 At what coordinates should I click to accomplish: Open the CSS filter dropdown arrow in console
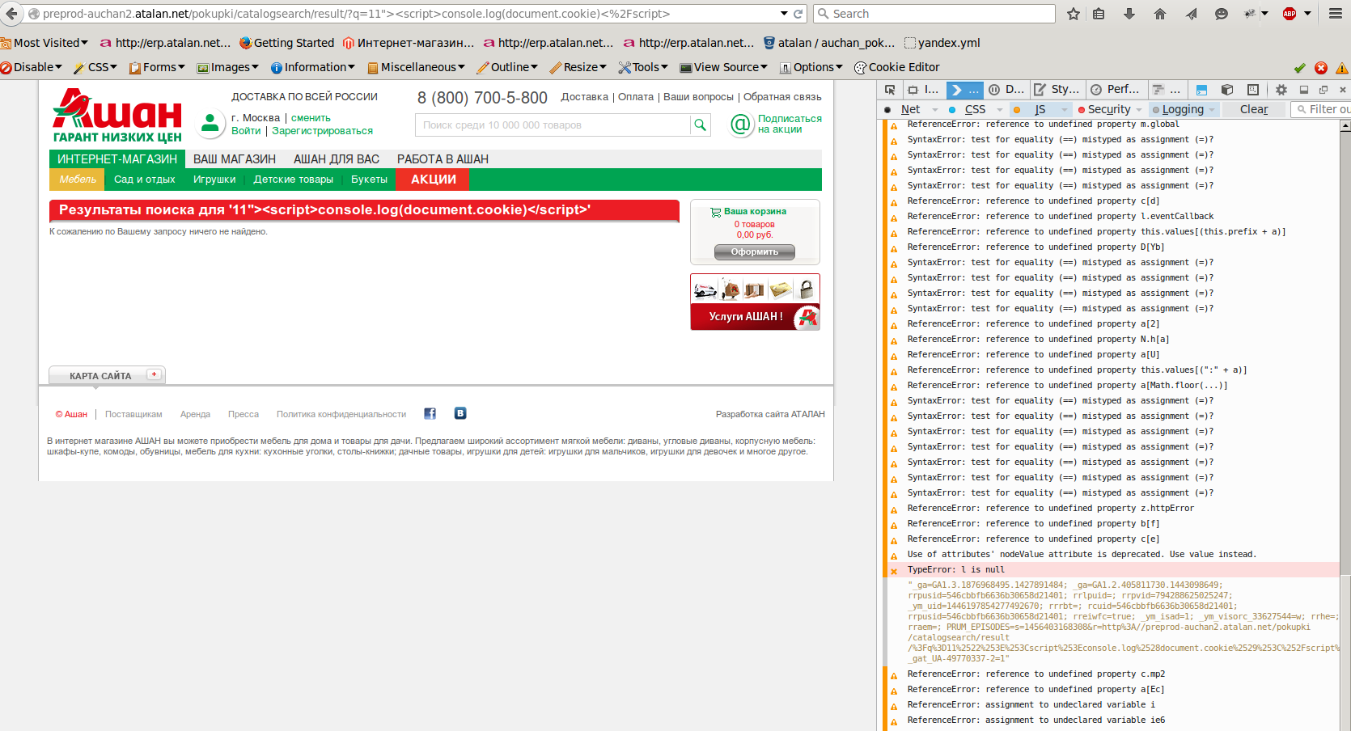click(x=1000, y=110)
